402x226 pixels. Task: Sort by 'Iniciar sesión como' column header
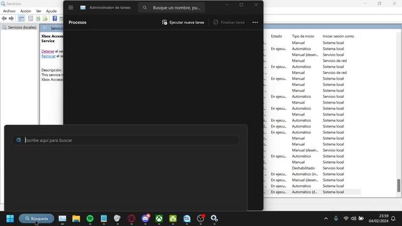(x=338, y=36)
